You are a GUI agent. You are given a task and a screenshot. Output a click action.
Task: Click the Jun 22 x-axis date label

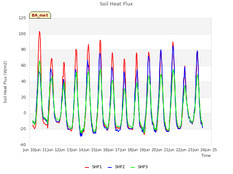point(175,150)
